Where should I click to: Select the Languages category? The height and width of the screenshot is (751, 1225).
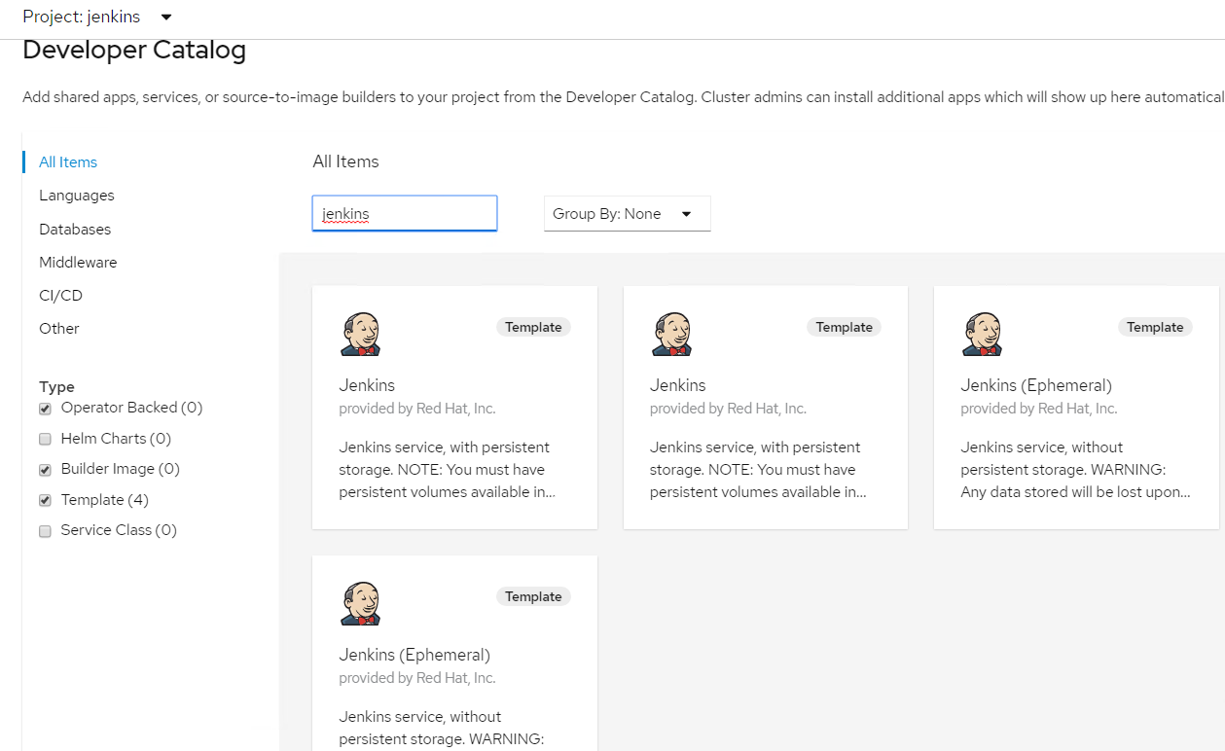pyautogui.click(x=77, y=196)
